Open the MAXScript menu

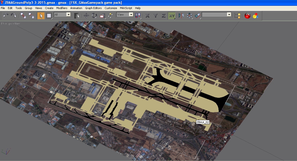pos(126,8)
